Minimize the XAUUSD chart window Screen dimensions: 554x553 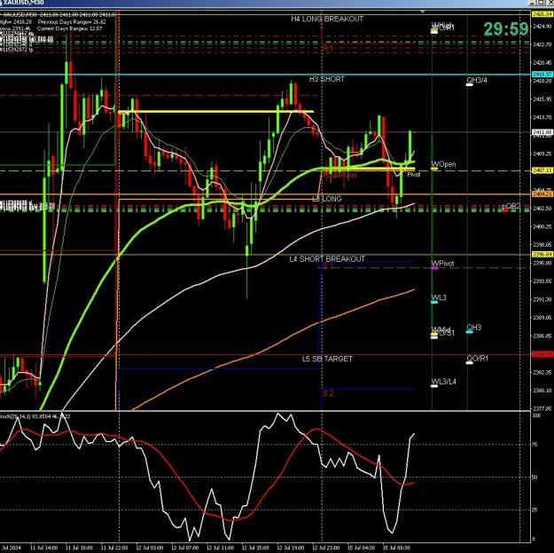click(x=533, y=3)
